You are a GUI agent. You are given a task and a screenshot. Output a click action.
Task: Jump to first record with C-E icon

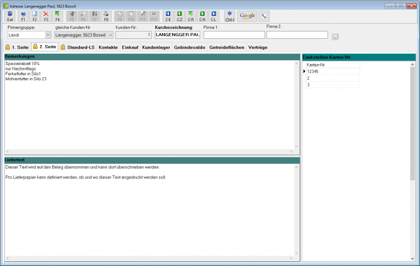click(x=168, y=16)
